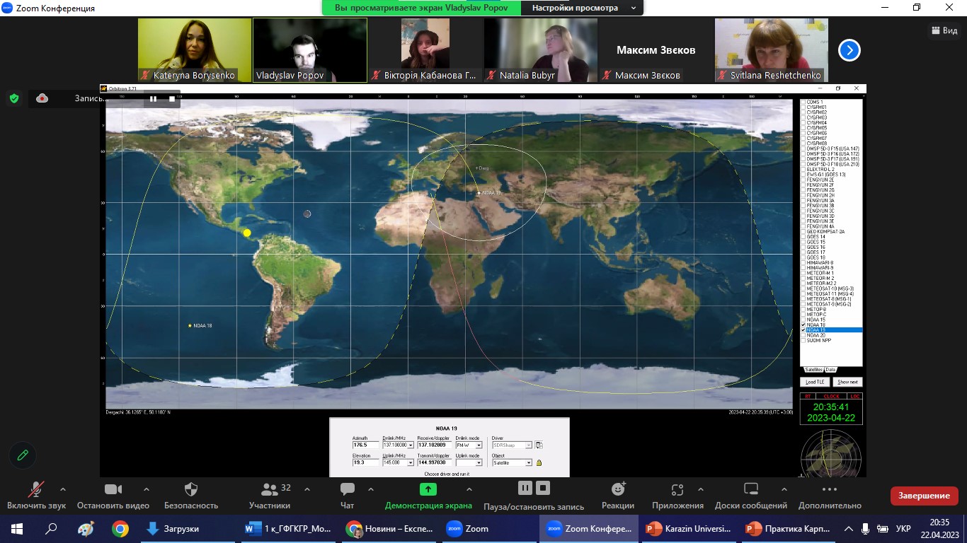Image resolution: width=967 pixels, height=543 pixels.
Task: Uncheck the NOAA 18 satellite checkbox
Action: click(803, 325)
